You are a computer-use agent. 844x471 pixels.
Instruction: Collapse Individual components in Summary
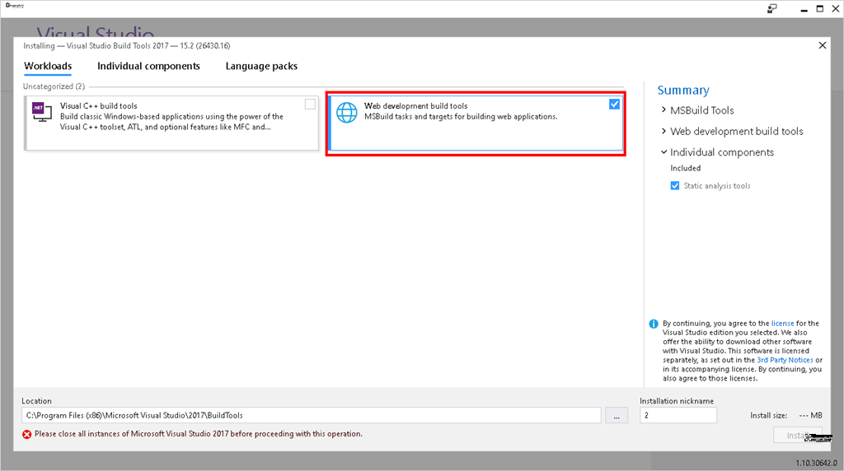click(663, 152)
